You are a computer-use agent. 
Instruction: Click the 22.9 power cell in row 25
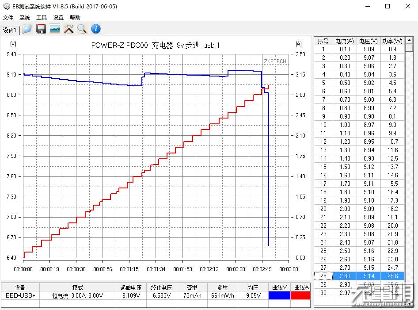pos(392,251)
